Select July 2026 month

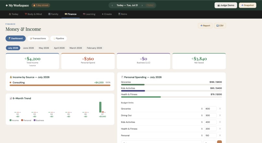coord(13,48)
